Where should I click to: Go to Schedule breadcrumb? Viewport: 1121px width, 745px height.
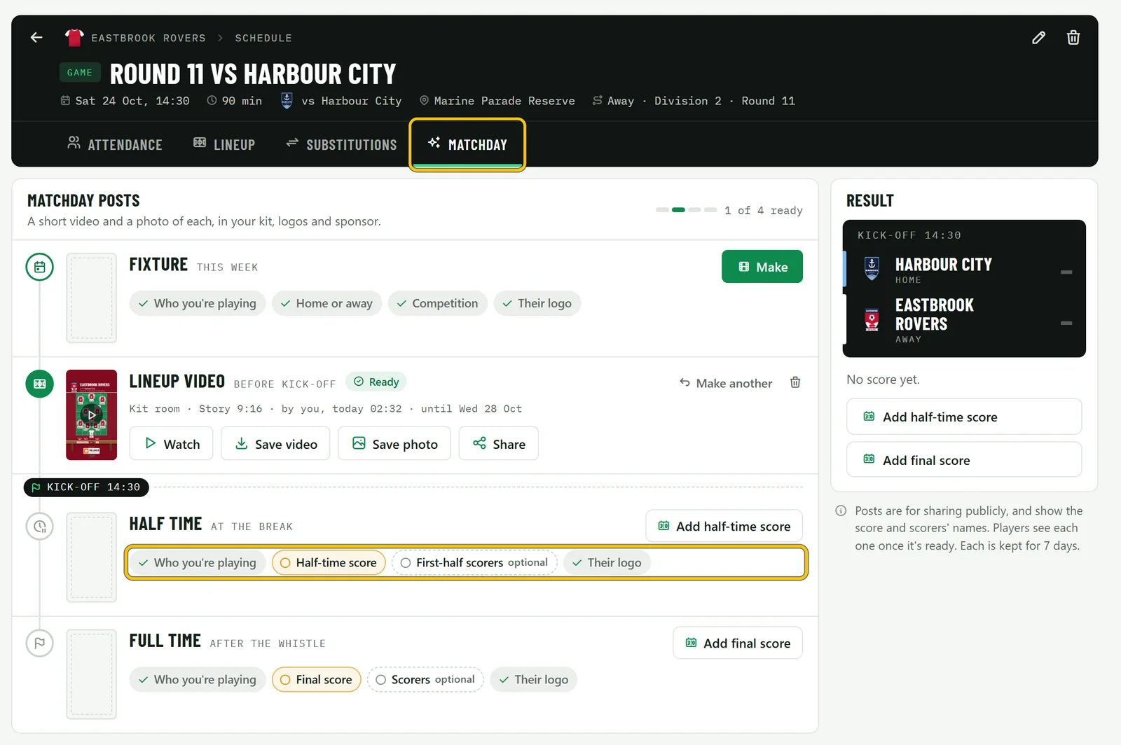tap(263, 38)
